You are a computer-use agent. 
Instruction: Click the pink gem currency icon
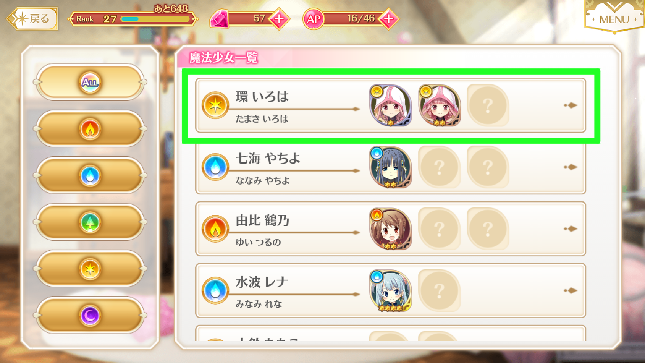point(220,18)
